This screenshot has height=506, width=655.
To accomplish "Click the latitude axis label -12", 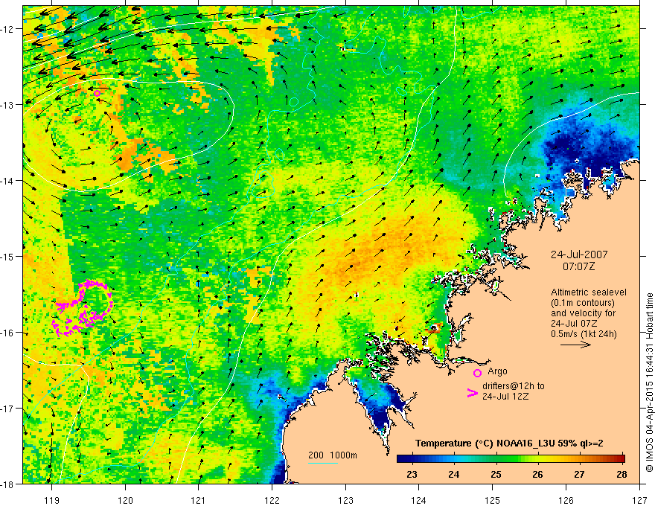I will (x=8, y=29).
